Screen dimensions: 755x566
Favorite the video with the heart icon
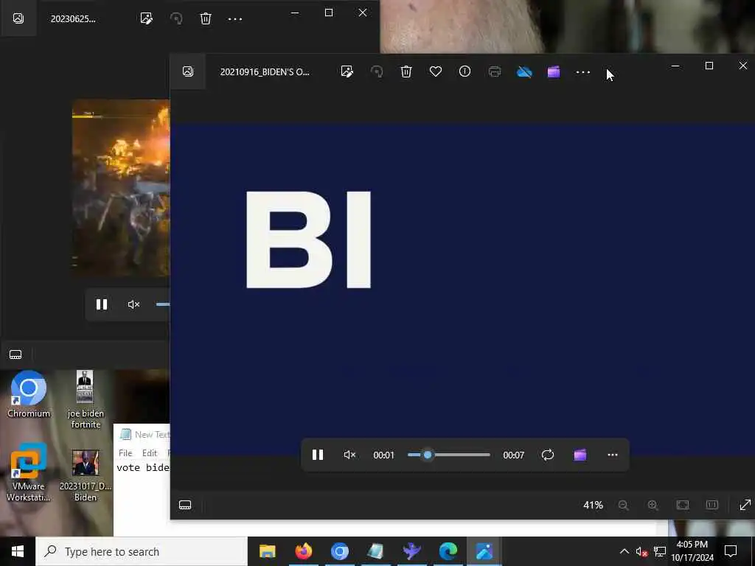point(436,71)
